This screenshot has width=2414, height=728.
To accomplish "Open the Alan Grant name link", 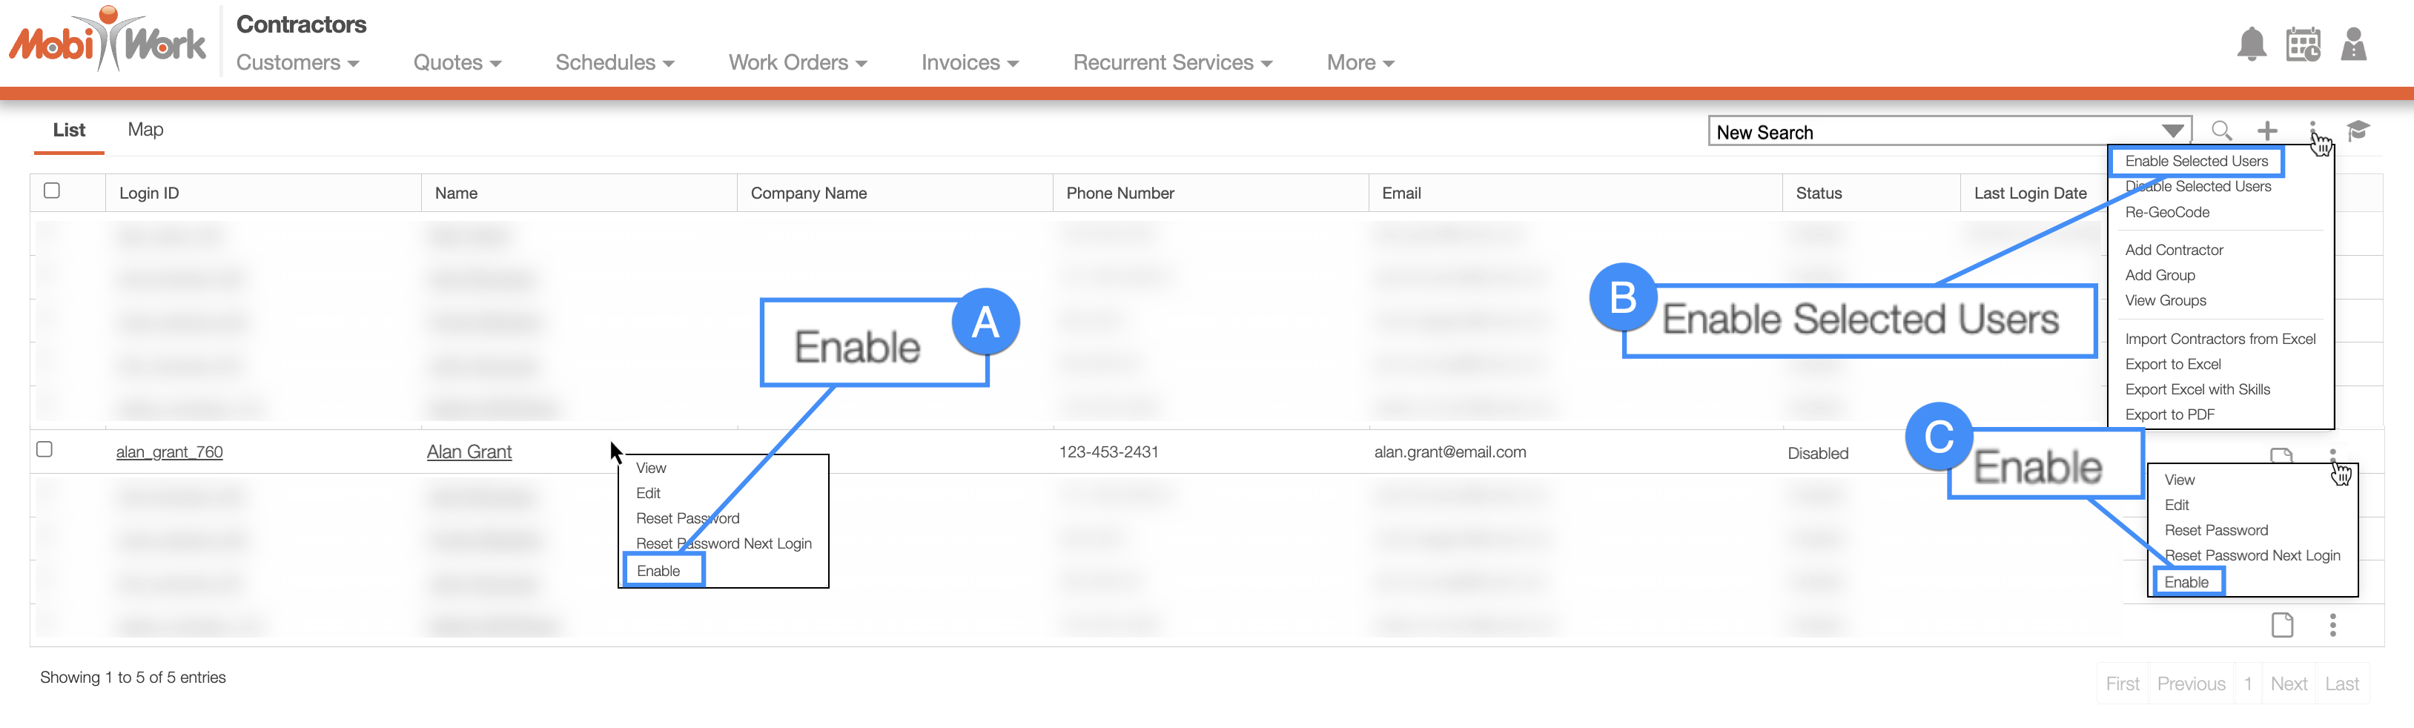I will click(469, 451).
